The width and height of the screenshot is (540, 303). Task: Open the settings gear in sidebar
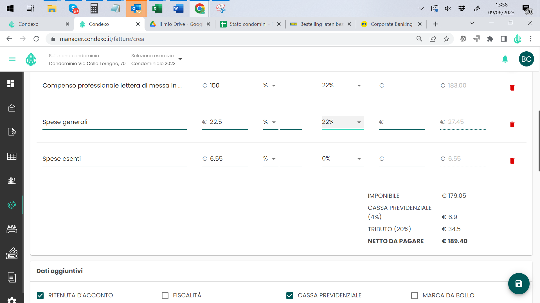(12, 300)
